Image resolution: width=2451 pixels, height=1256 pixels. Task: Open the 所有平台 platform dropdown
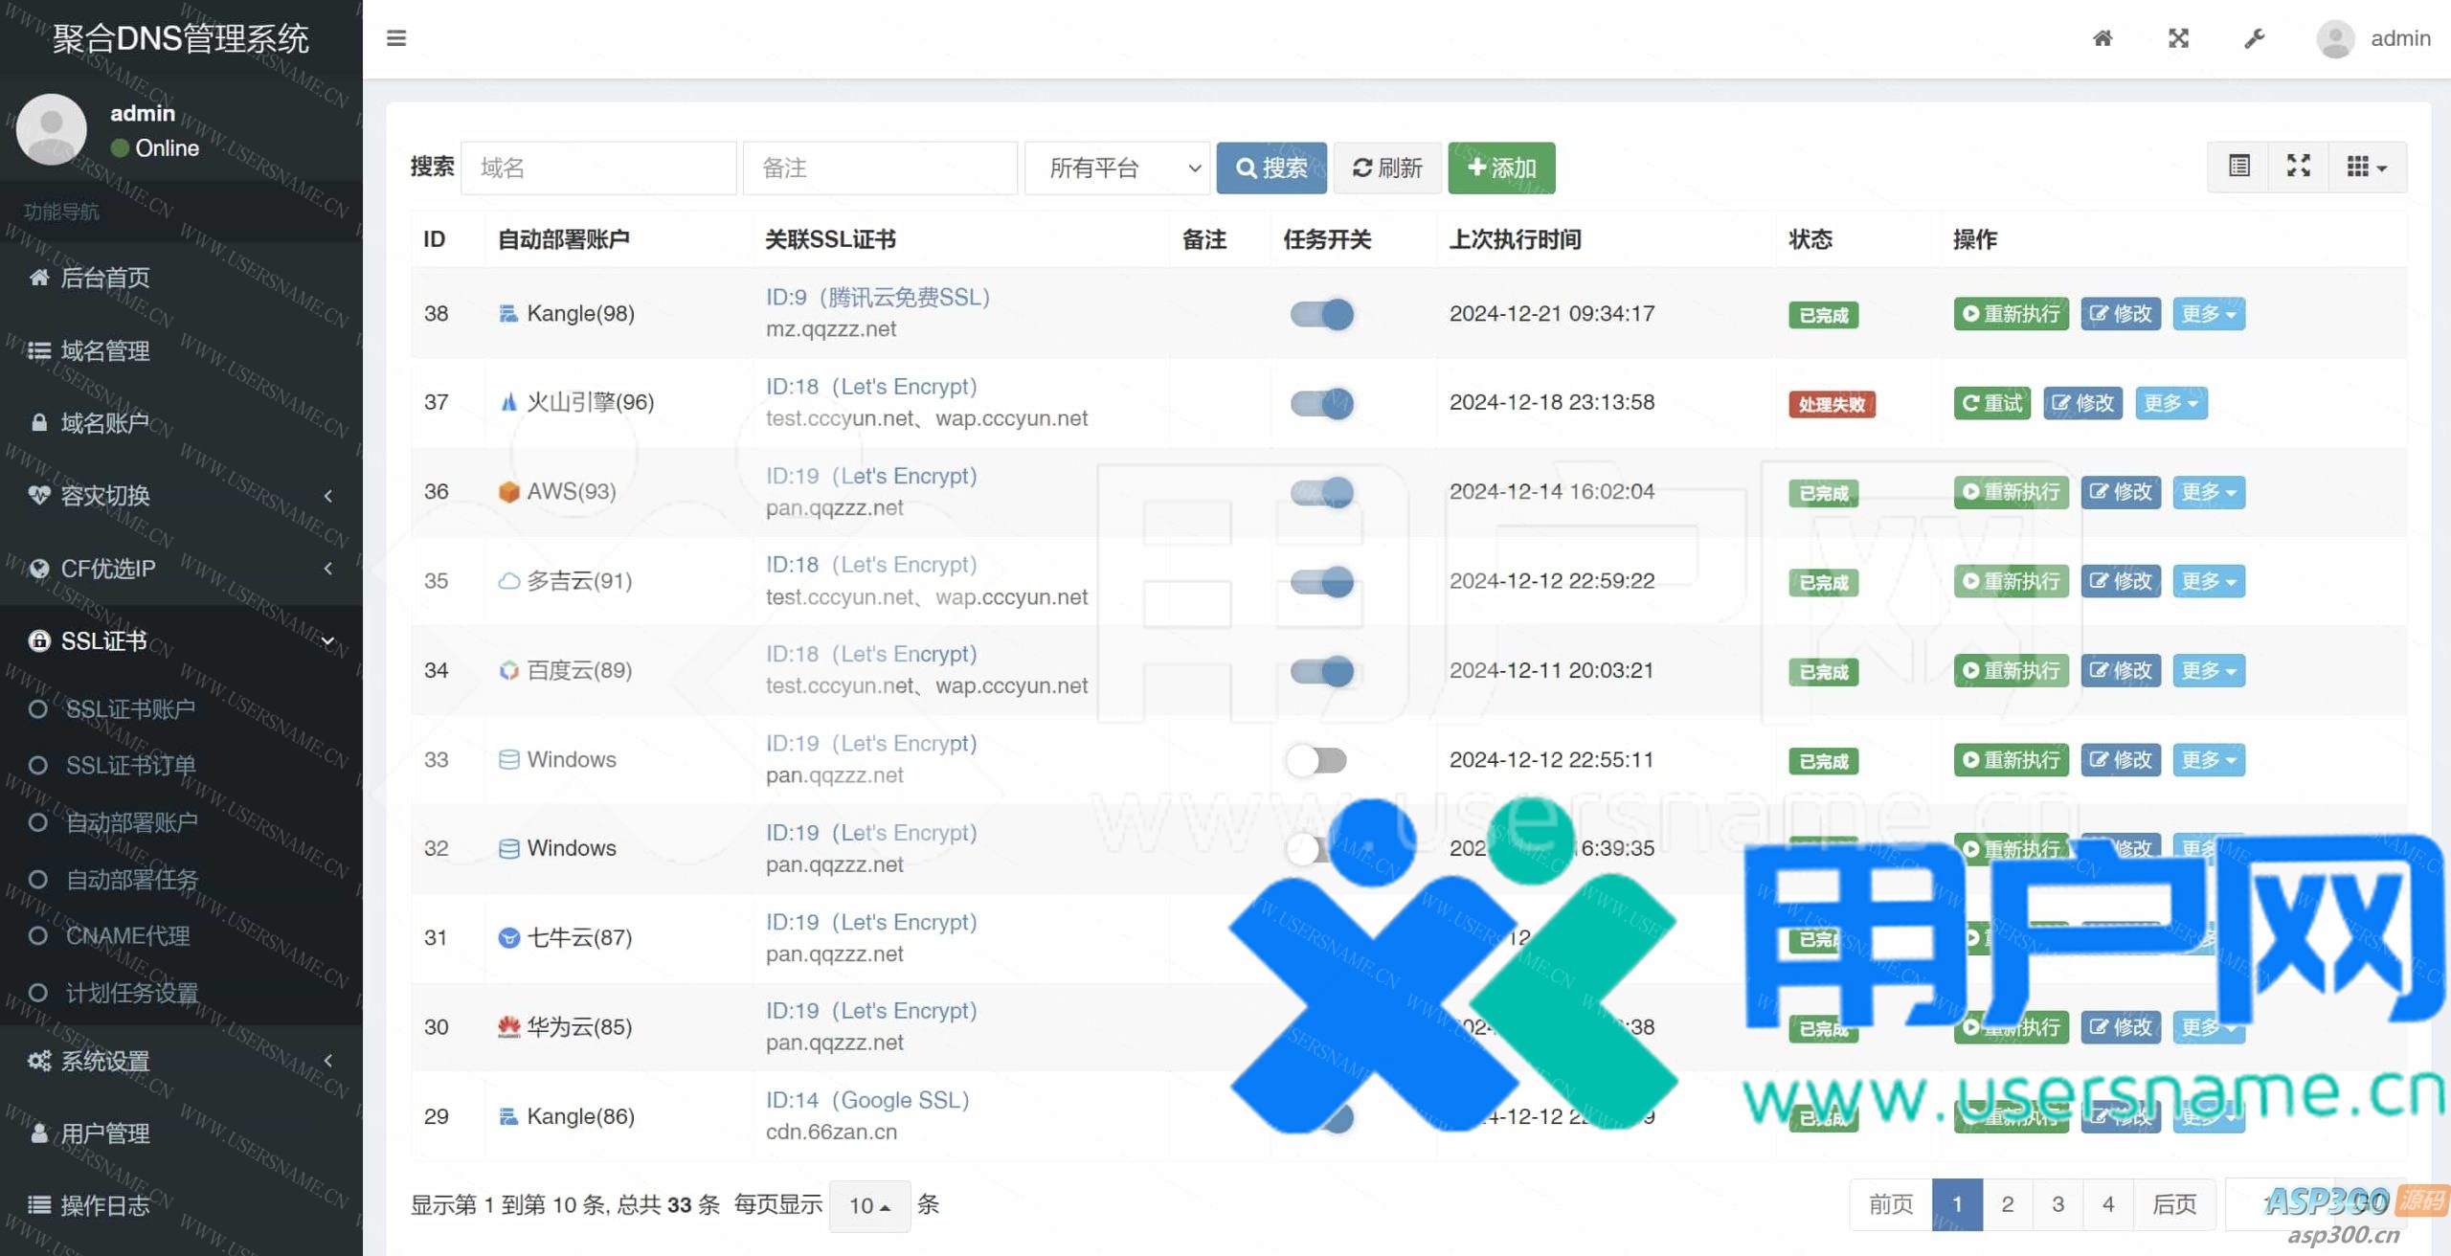point(1116,168)
